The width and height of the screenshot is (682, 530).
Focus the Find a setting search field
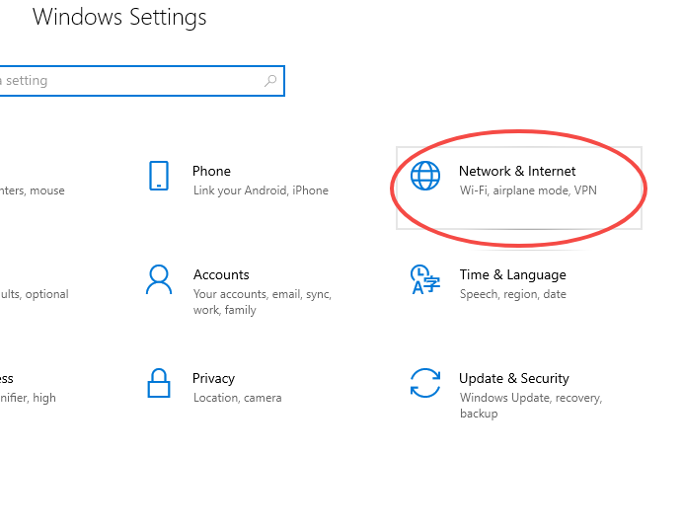tap(139, 81)
